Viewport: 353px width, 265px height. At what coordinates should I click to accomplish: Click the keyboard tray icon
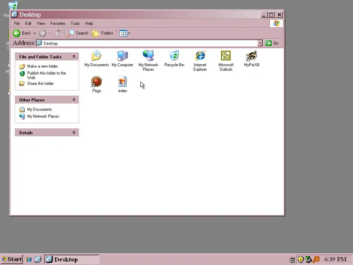292,260
